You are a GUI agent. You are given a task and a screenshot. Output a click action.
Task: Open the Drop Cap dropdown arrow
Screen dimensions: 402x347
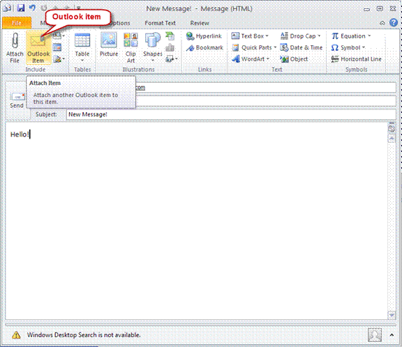(319, 36)
